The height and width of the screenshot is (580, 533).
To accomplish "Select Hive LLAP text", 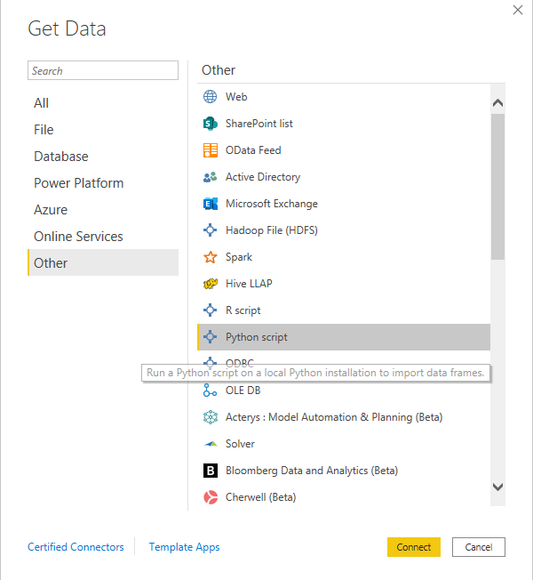I will 249,284.
